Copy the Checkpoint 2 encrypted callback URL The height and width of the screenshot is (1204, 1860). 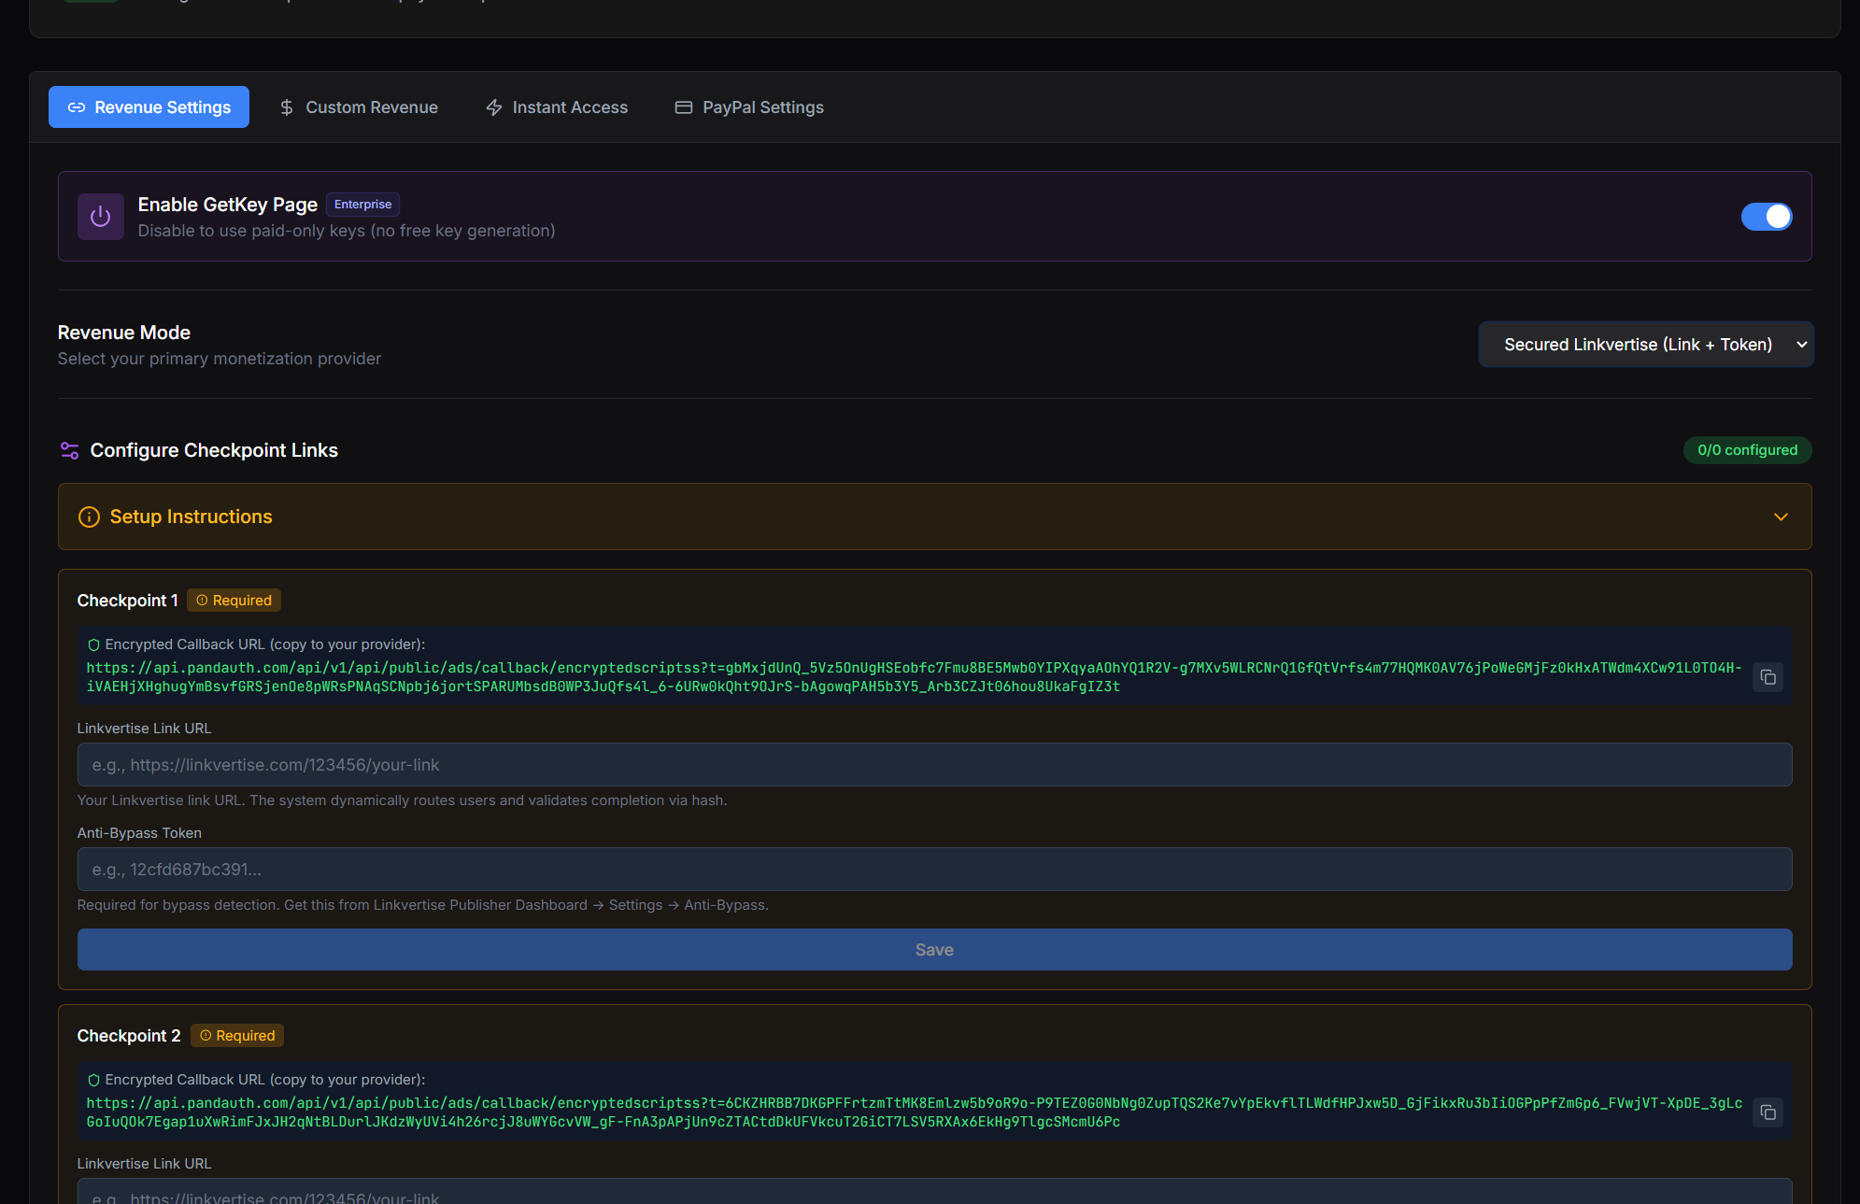click(1768, 1112)
